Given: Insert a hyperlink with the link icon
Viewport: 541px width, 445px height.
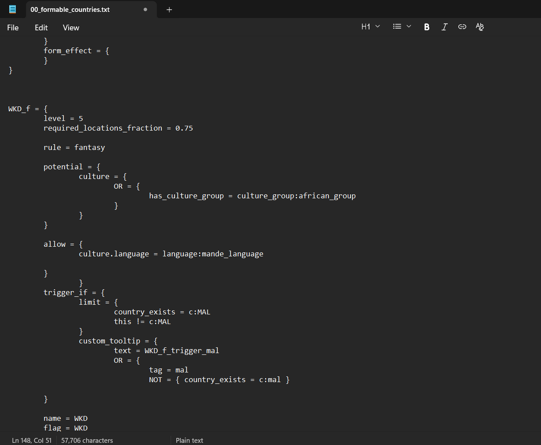Looking at the screenshot, I should point(462,27).
